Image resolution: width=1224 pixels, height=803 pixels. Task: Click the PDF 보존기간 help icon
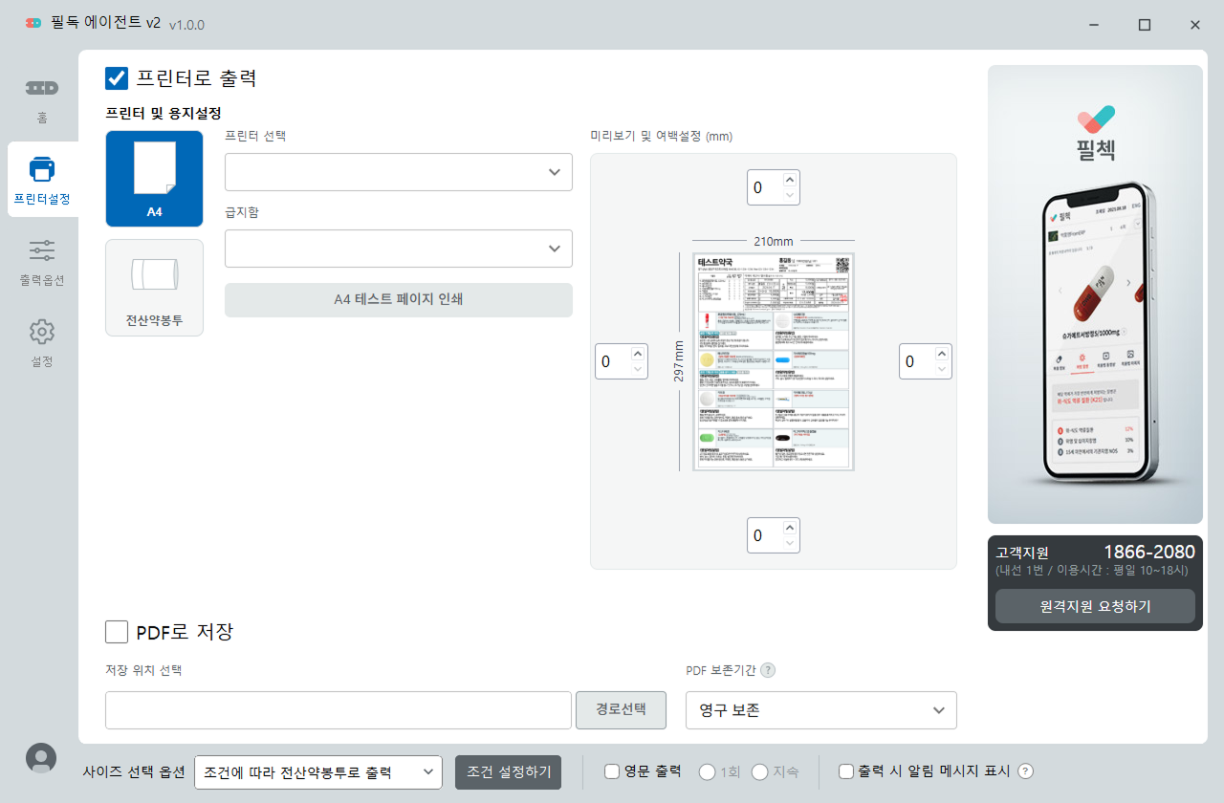(768, 670)
